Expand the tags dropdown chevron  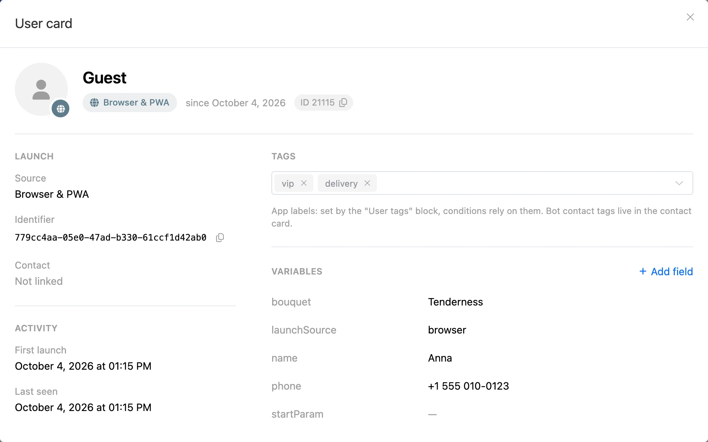point(679,183)
